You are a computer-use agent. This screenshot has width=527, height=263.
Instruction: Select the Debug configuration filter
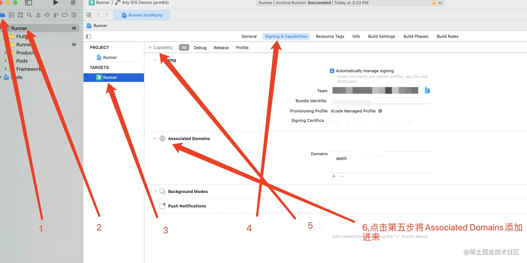point(200,48)
